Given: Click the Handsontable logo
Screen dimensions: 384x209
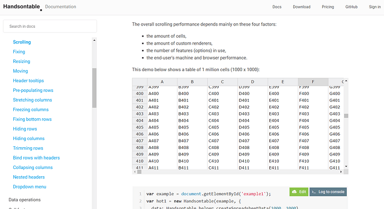Looking at the screenshot, I should [x=22, y=7].
